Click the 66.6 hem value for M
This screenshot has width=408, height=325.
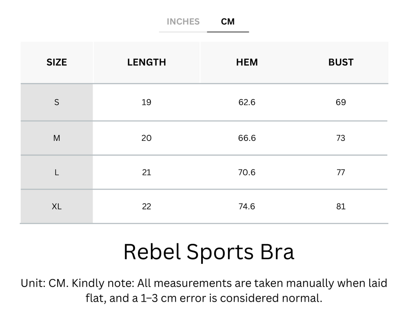[x=247, y=138]
